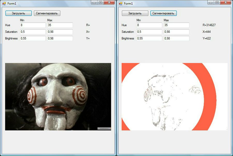Close the left Form1 window

tap(109, 3)
